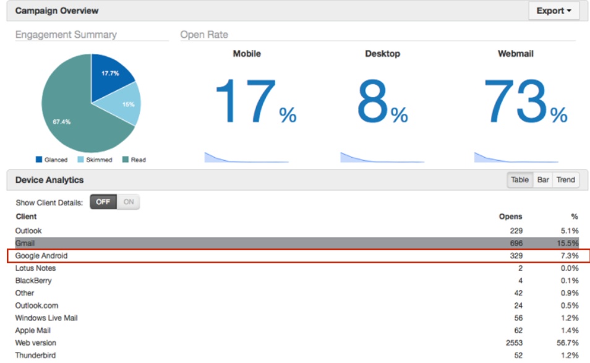
Task: Click the Open Rate heading
Action: point(204,35)
